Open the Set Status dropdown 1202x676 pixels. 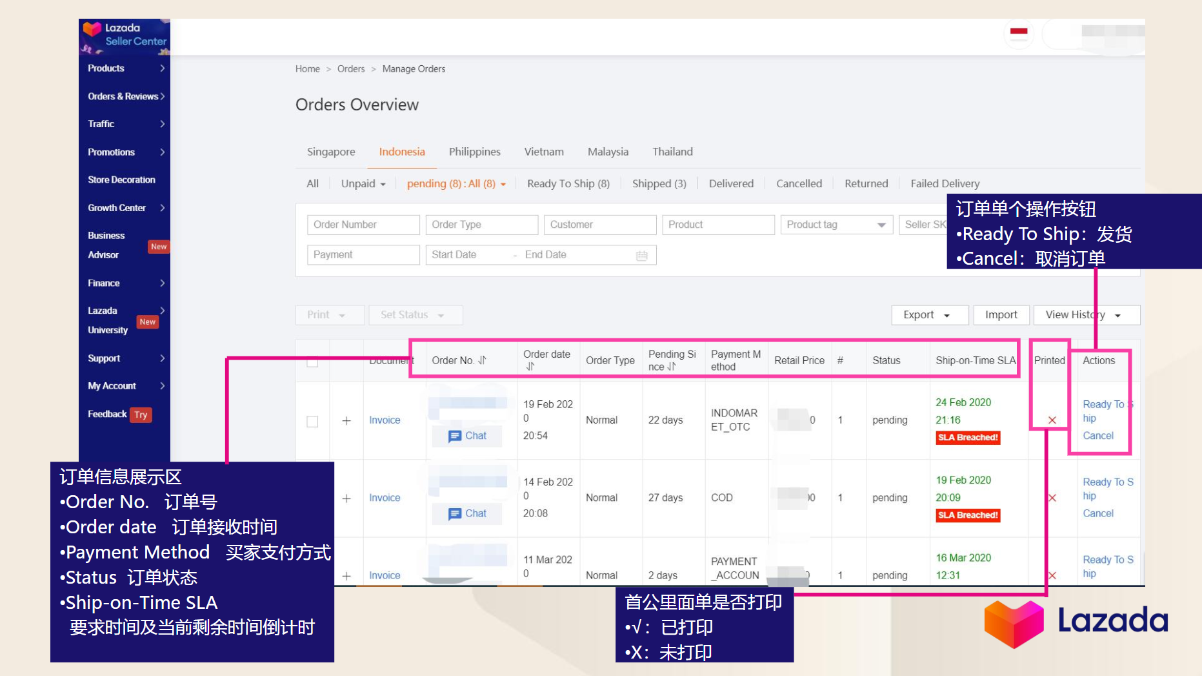click(416, 315)
